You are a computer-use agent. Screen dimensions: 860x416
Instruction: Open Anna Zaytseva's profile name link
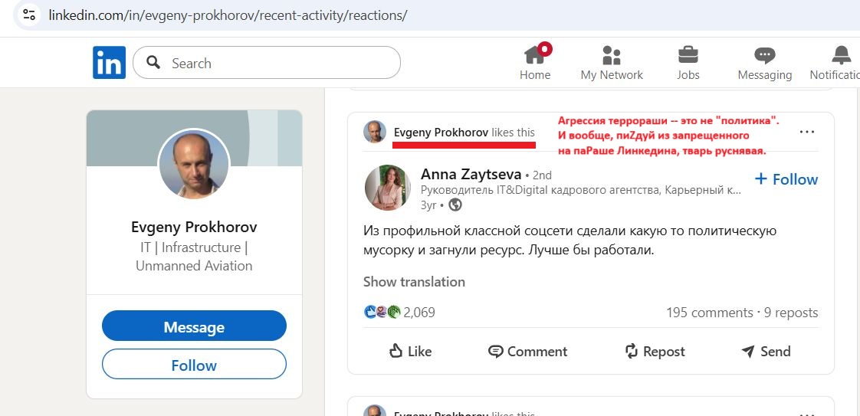(471, 175)
